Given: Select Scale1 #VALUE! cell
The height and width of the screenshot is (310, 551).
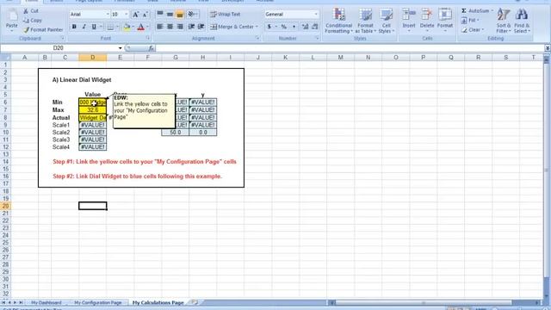Looking at the screenshot, I should (93, 125).
